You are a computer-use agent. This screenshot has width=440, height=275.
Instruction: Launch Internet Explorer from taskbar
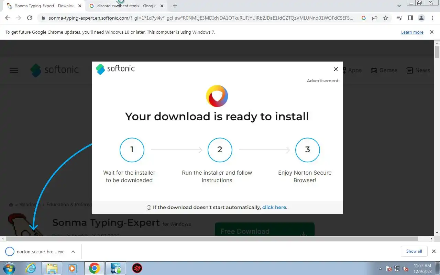click(x=31, y=268)
